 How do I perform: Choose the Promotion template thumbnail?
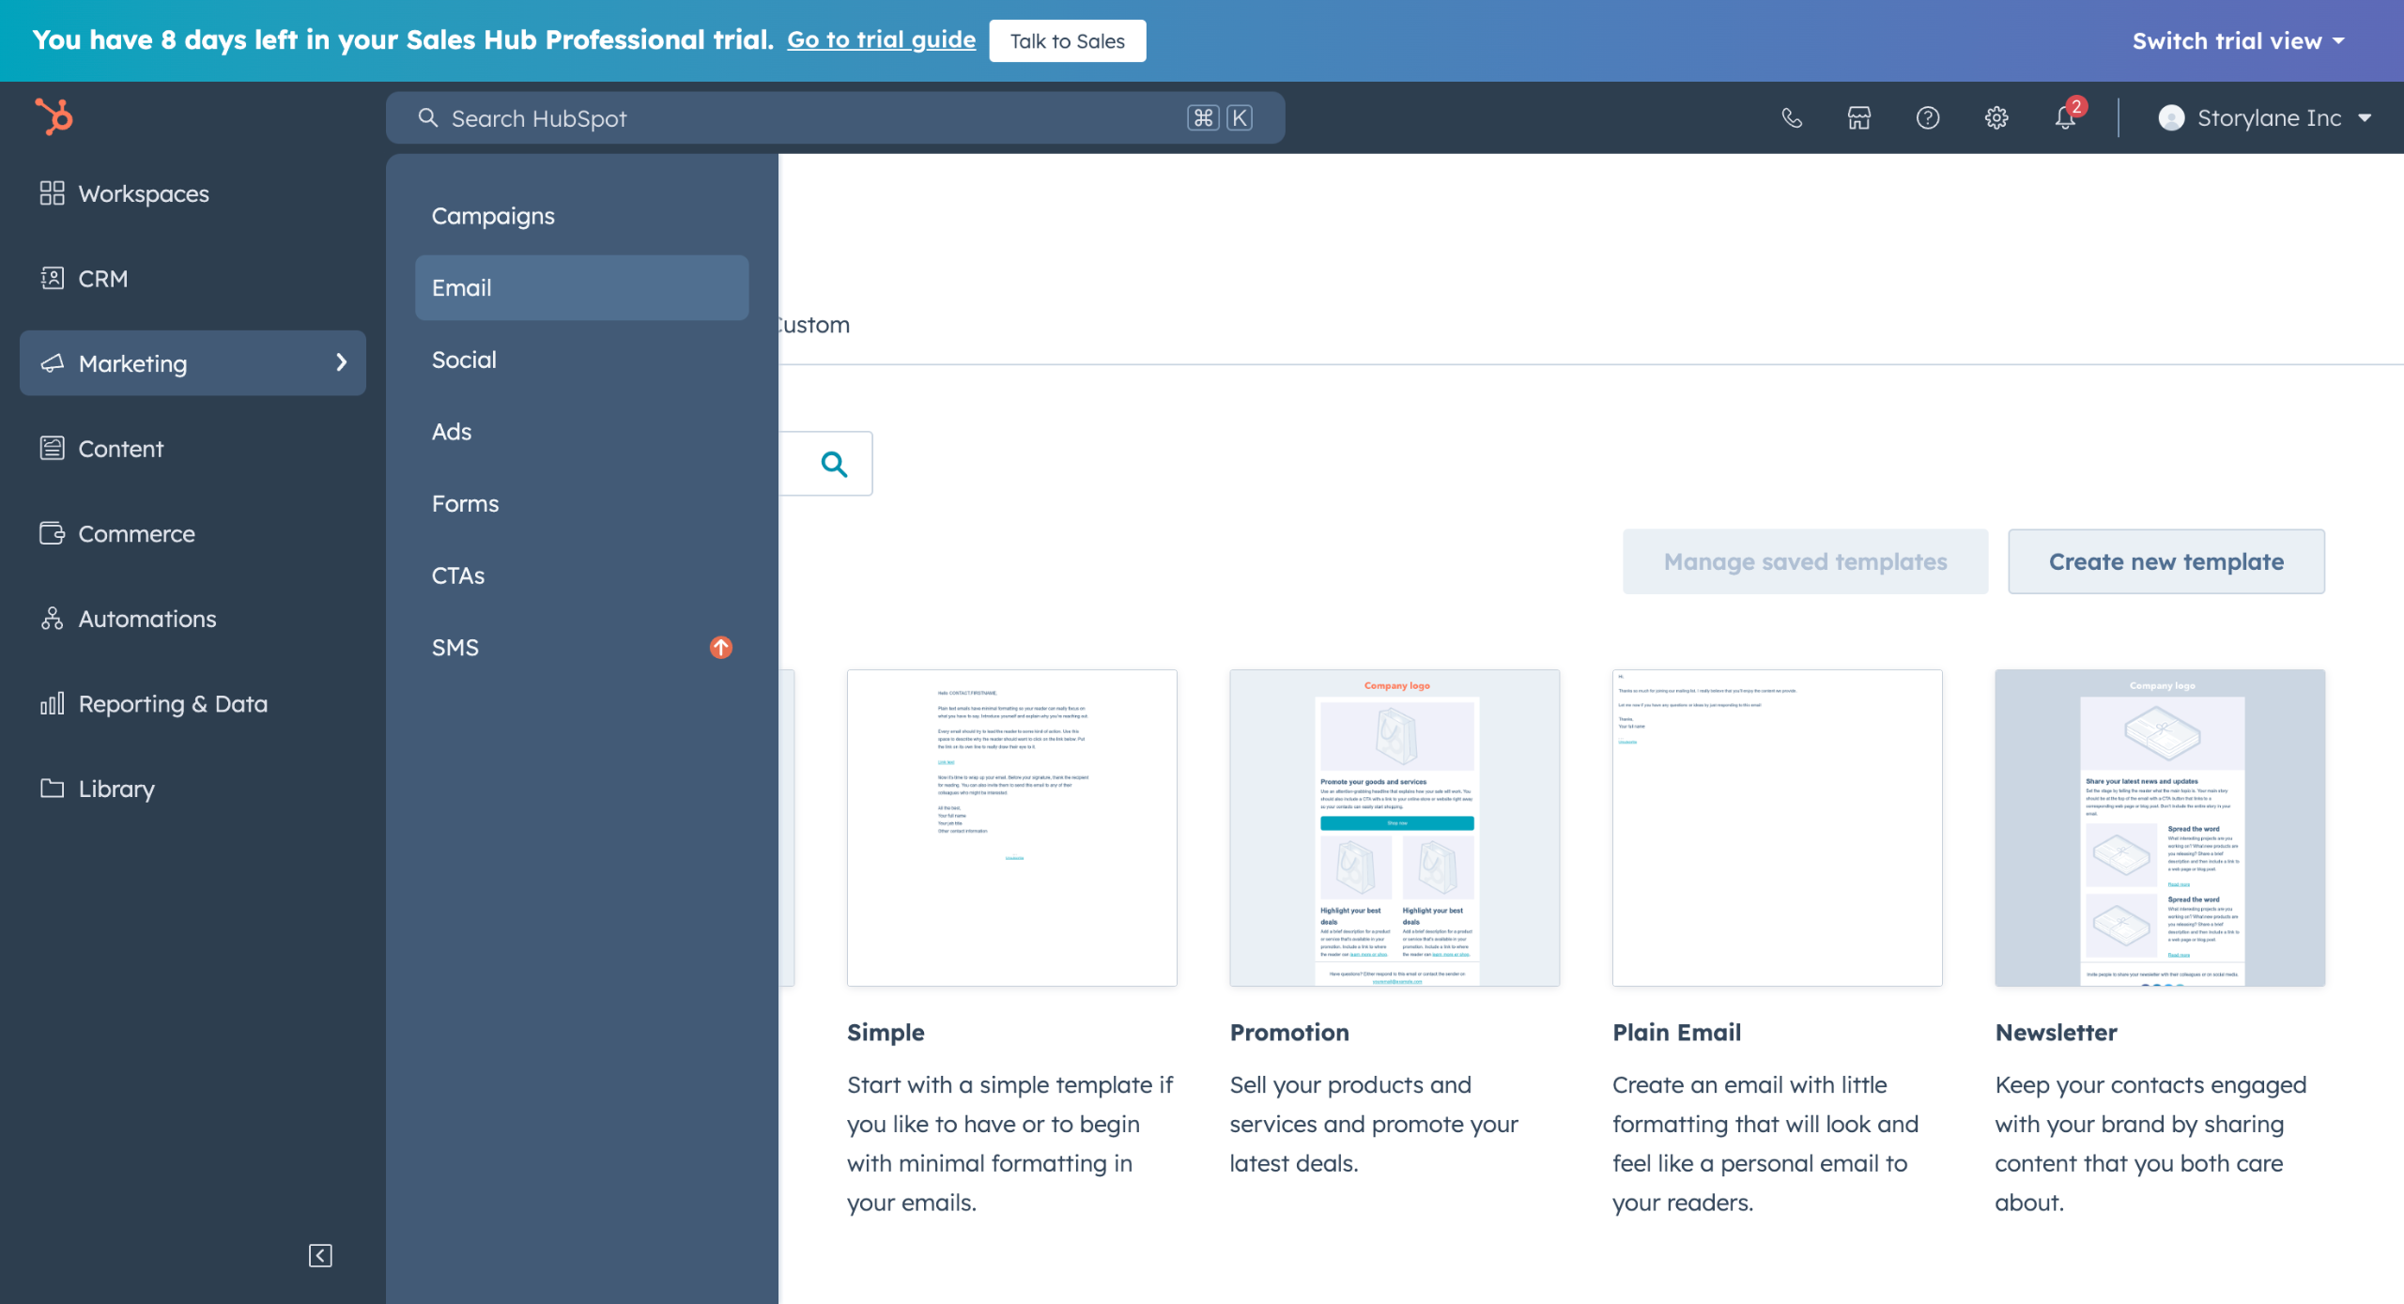pyautogui.click(x=1395, y=827)
